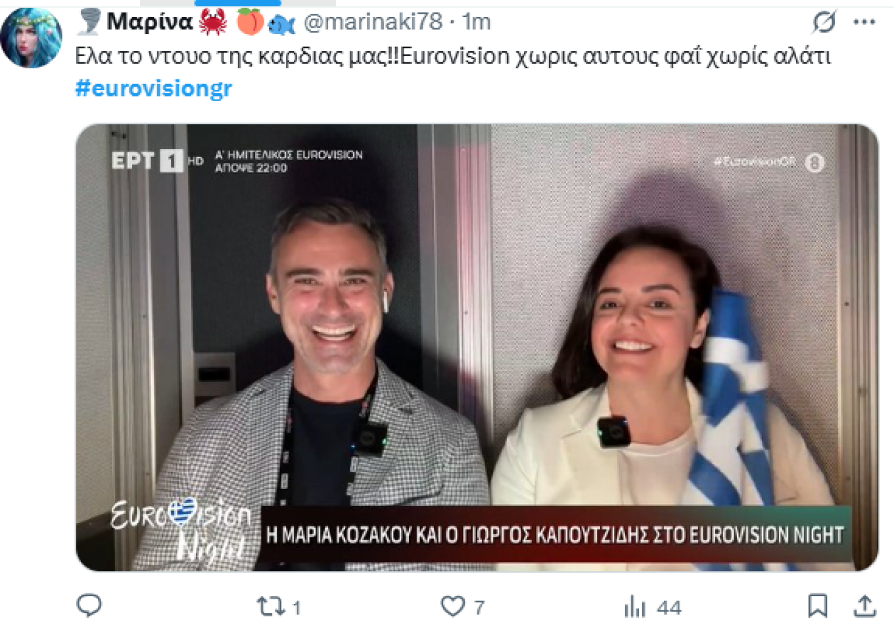The height and width of the screenshot is (638, 894).
Task: Click the like count number 7
Action: (479, 608)
